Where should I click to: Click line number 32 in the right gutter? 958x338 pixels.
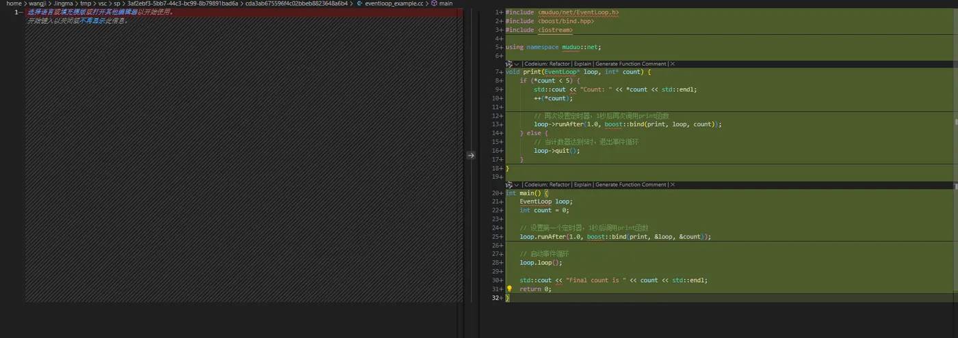[x=497, y=298]
